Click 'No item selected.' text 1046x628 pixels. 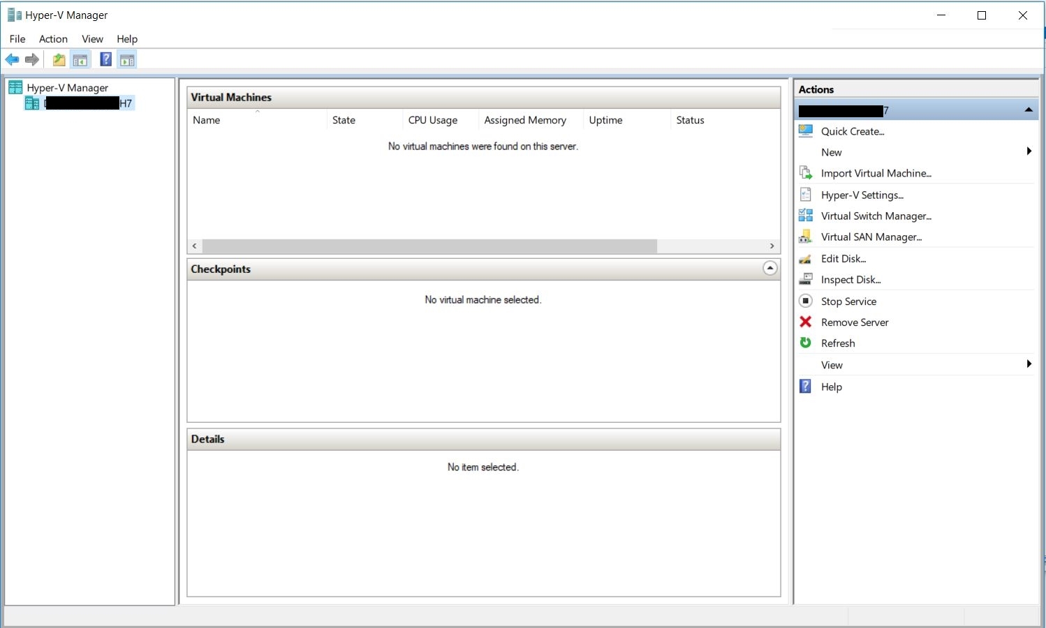click(483, 467)
